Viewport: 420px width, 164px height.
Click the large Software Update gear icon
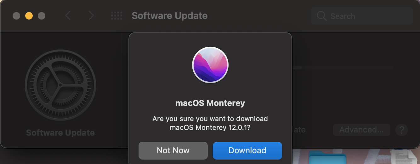tap(60, 85)
